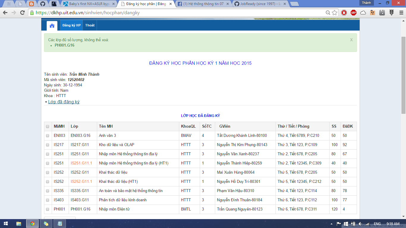Switch to the JobReady GitHub tab
The image size is (406, 228).
(259, 4)
